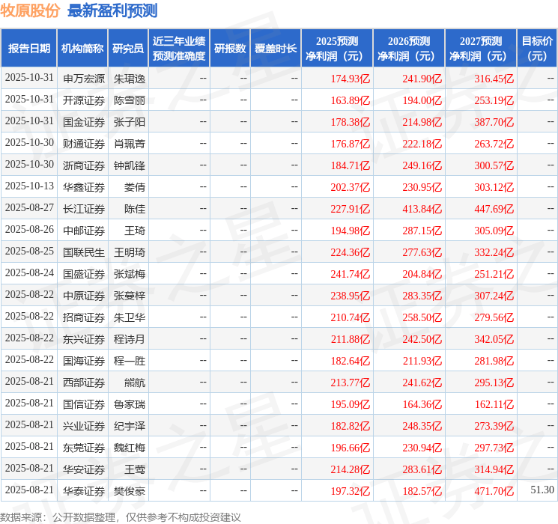Click the 413.84亿 forecast cell
The width and height of the screenshot is (558, 524).
click(422, 209)
